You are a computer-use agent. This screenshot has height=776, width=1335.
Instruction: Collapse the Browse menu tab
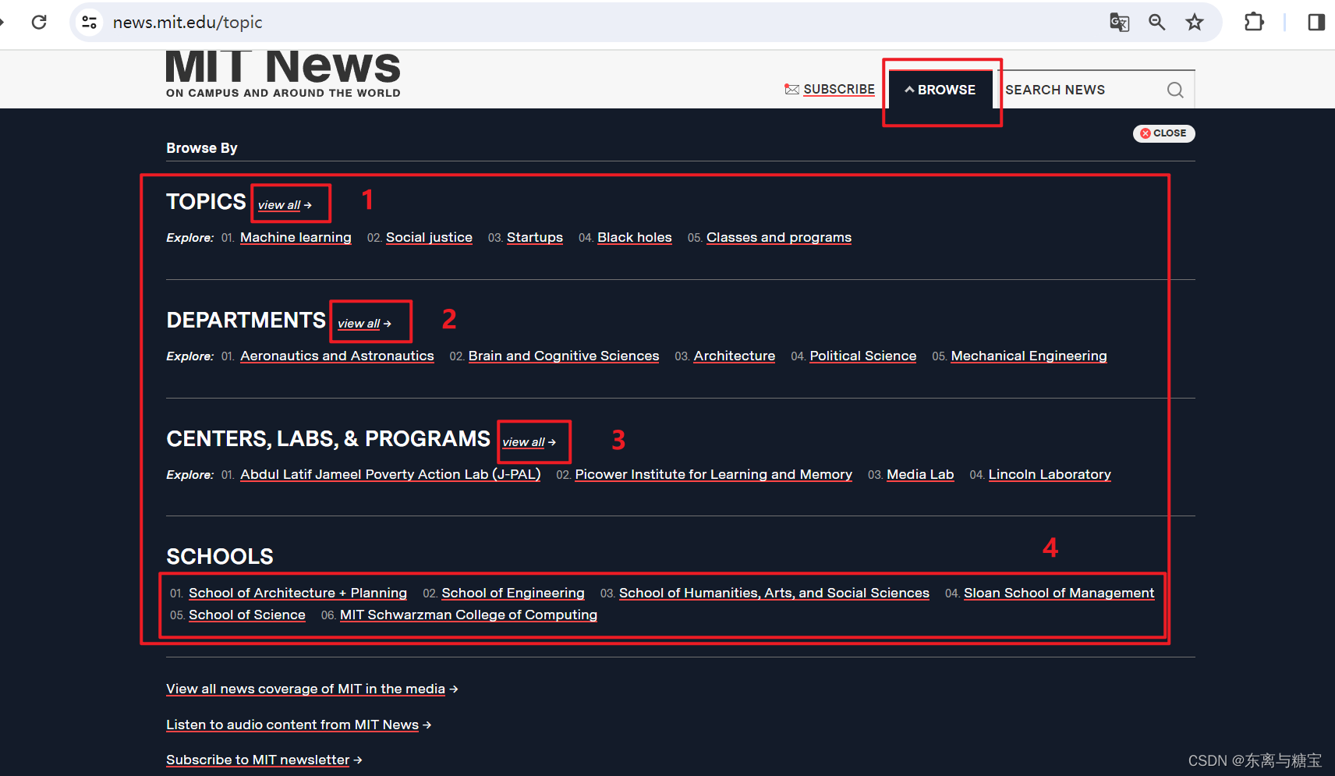940,90
